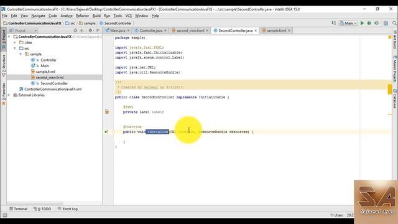Close the Main.java tab
This screenshot has height=224, width=398.
pyautogui.click(x=129, y=30)
